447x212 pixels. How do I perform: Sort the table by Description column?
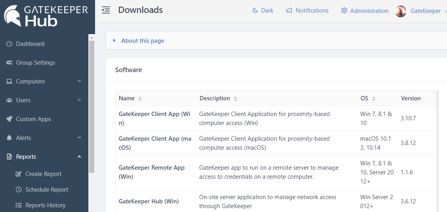coord(235,99)
